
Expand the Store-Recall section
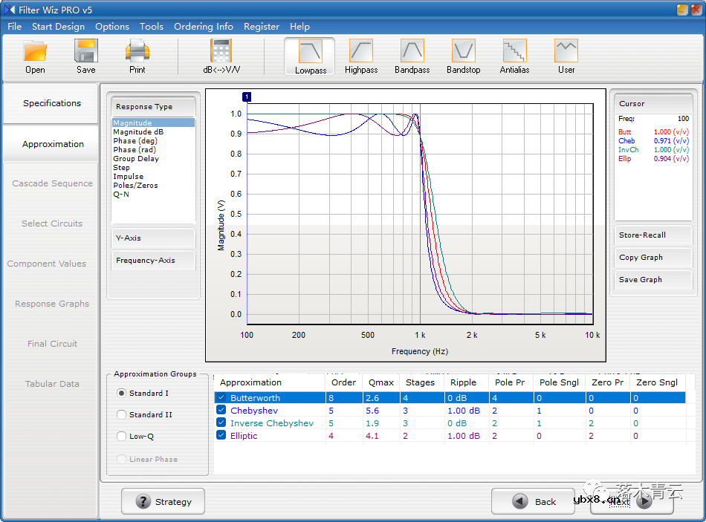[x=652, y=235]
